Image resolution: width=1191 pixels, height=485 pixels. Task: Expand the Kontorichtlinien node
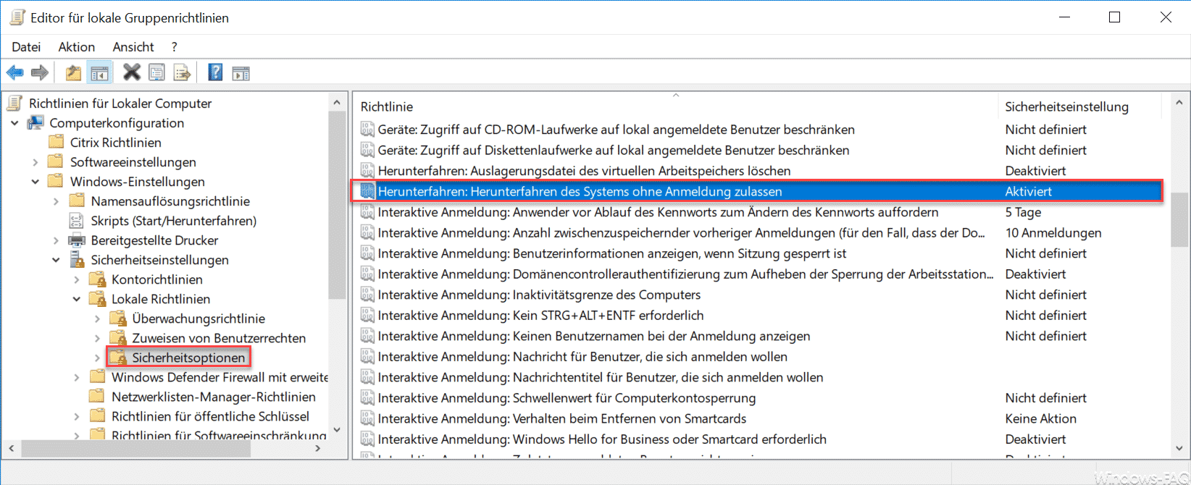[x=77, y=279]
